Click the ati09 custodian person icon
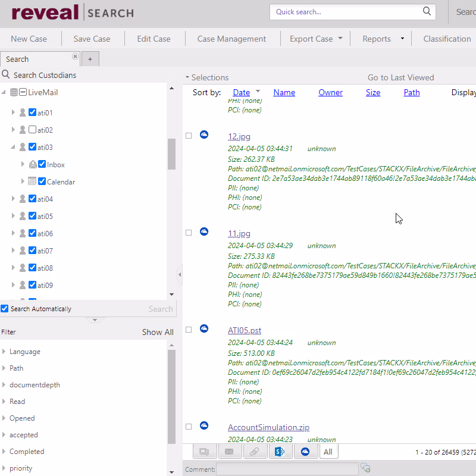476x476 pixels. tap(23, 285)
